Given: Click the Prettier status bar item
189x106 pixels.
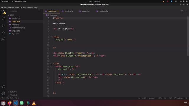Looking at the screenshot, I should 178,98.
